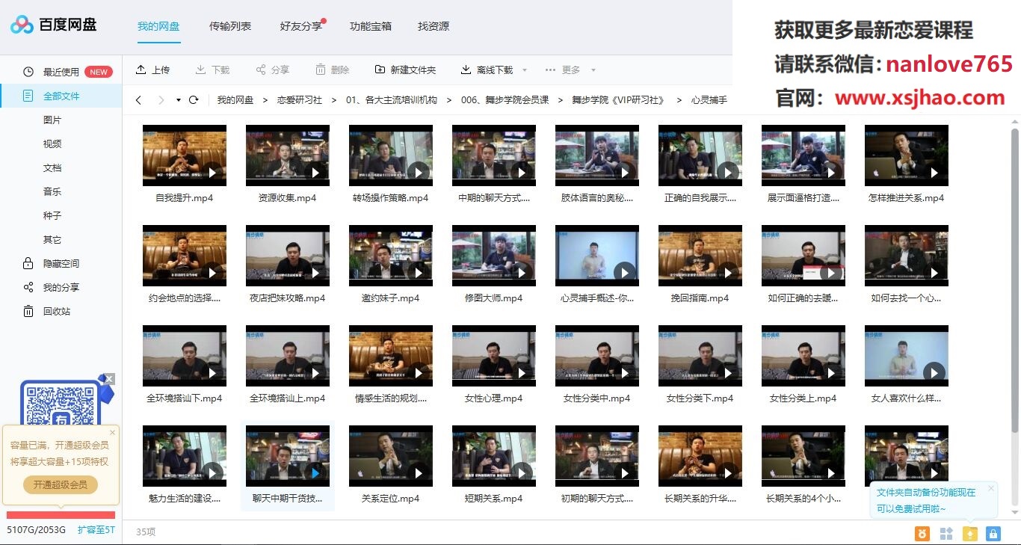Click the 扩容至5T link
Screen dimensions: 1021x545
point(96,529)
